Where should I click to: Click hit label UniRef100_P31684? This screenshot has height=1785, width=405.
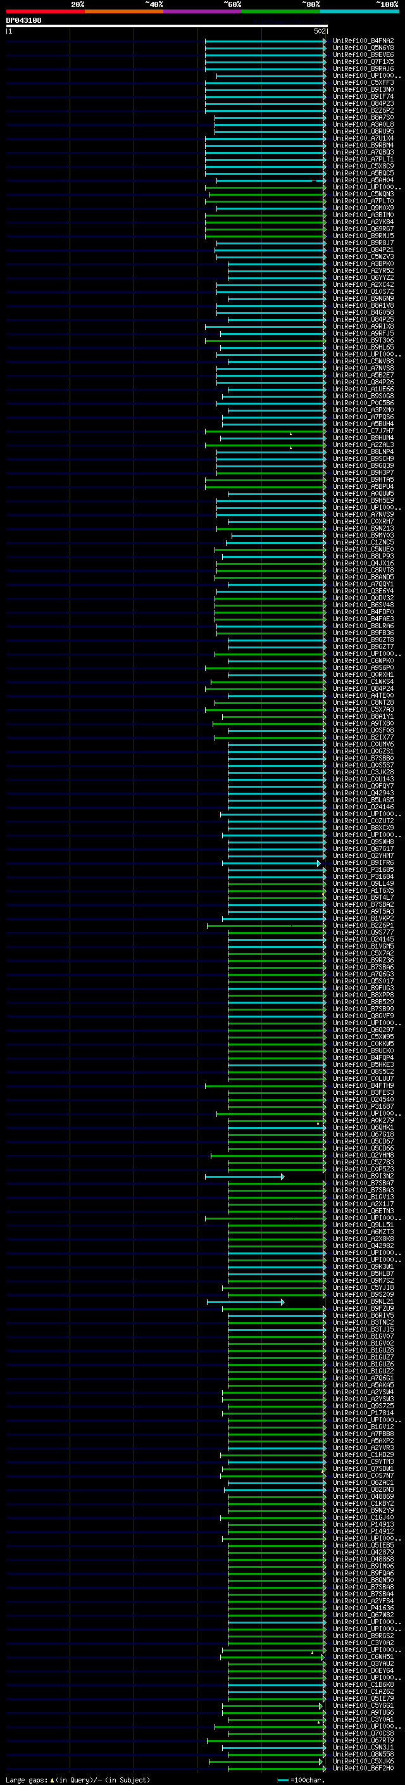pyautogui.click(x=363, y=876)
